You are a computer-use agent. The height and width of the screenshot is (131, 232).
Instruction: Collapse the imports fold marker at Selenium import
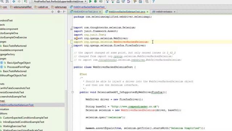(x=72, y=28)
